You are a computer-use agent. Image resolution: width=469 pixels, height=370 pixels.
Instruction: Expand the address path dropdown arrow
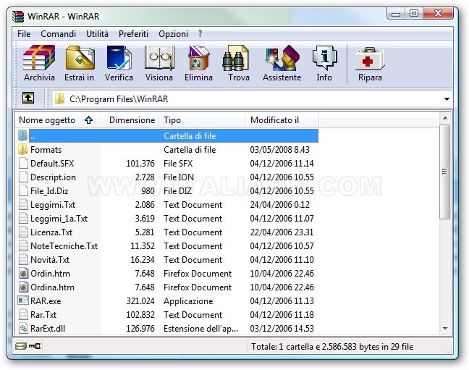tap(447, 98)
